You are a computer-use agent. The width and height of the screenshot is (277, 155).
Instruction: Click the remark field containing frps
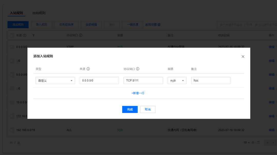pyautogui.click(x=211, y=81)
